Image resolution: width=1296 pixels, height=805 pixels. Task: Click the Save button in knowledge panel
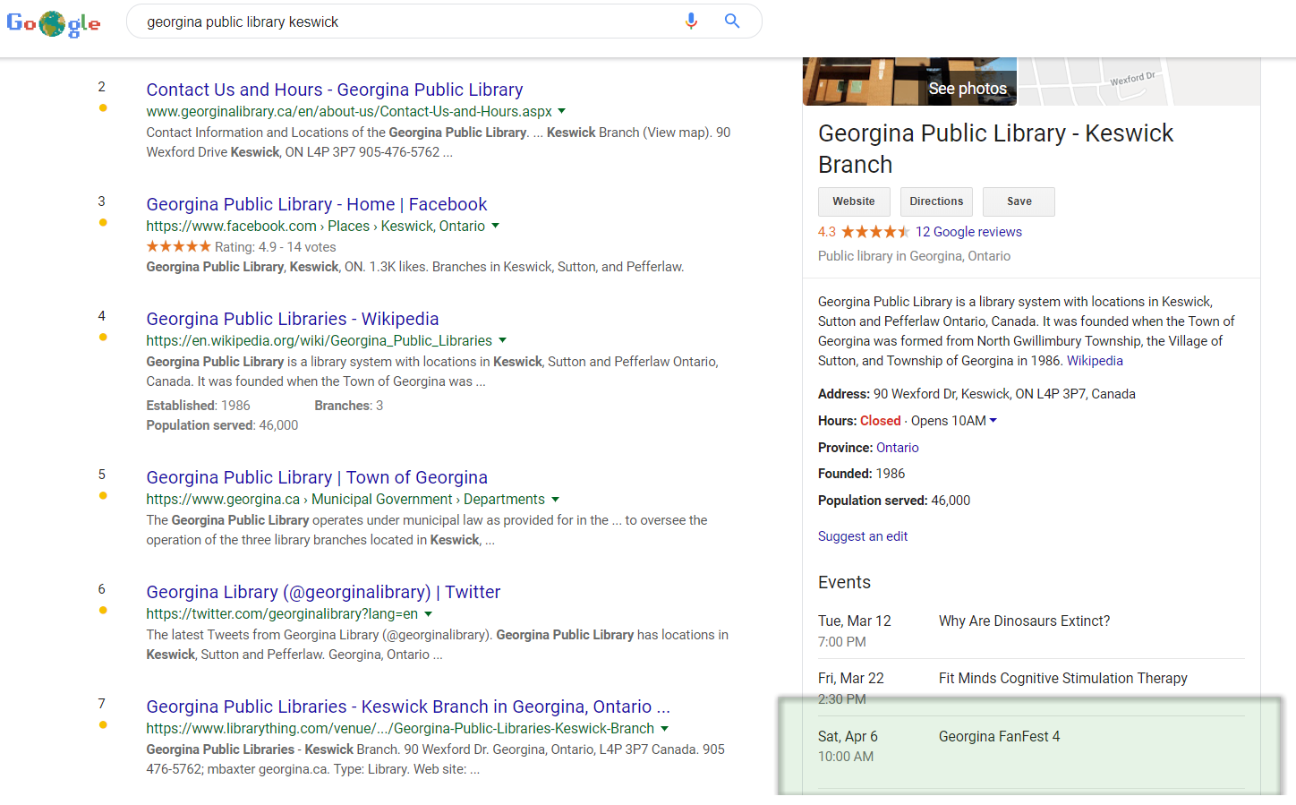coord(1019,201)
